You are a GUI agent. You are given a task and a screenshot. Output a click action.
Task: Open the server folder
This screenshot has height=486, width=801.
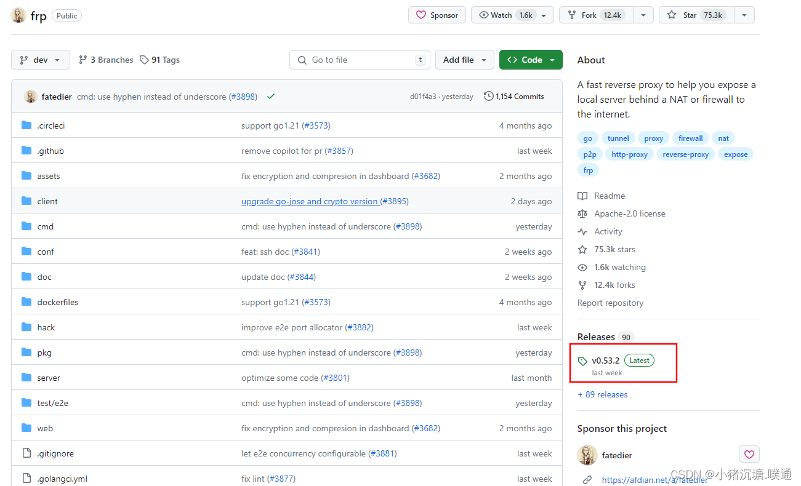pos(49,378)
